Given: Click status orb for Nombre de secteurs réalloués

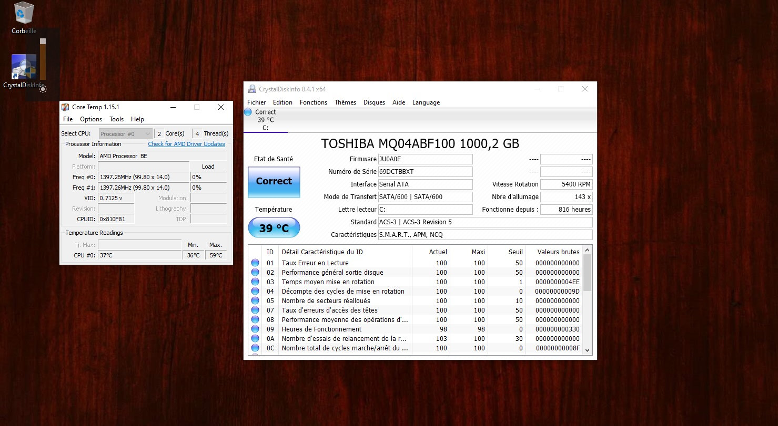Looking at the screenshot, I should [x=255, y=301].
